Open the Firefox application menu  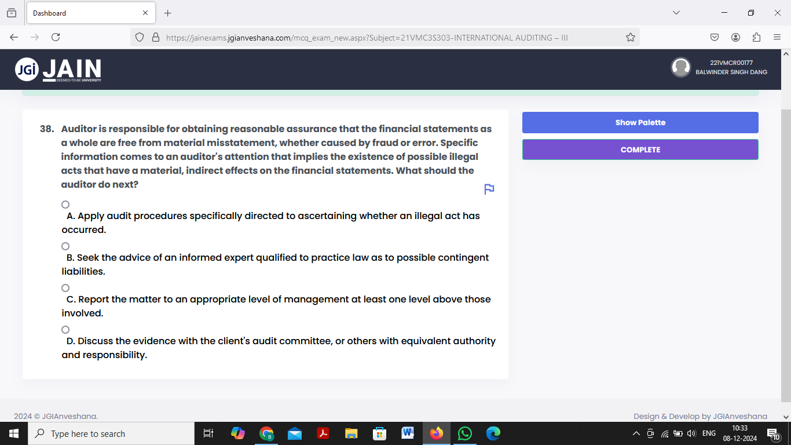[x=777, y=37]
